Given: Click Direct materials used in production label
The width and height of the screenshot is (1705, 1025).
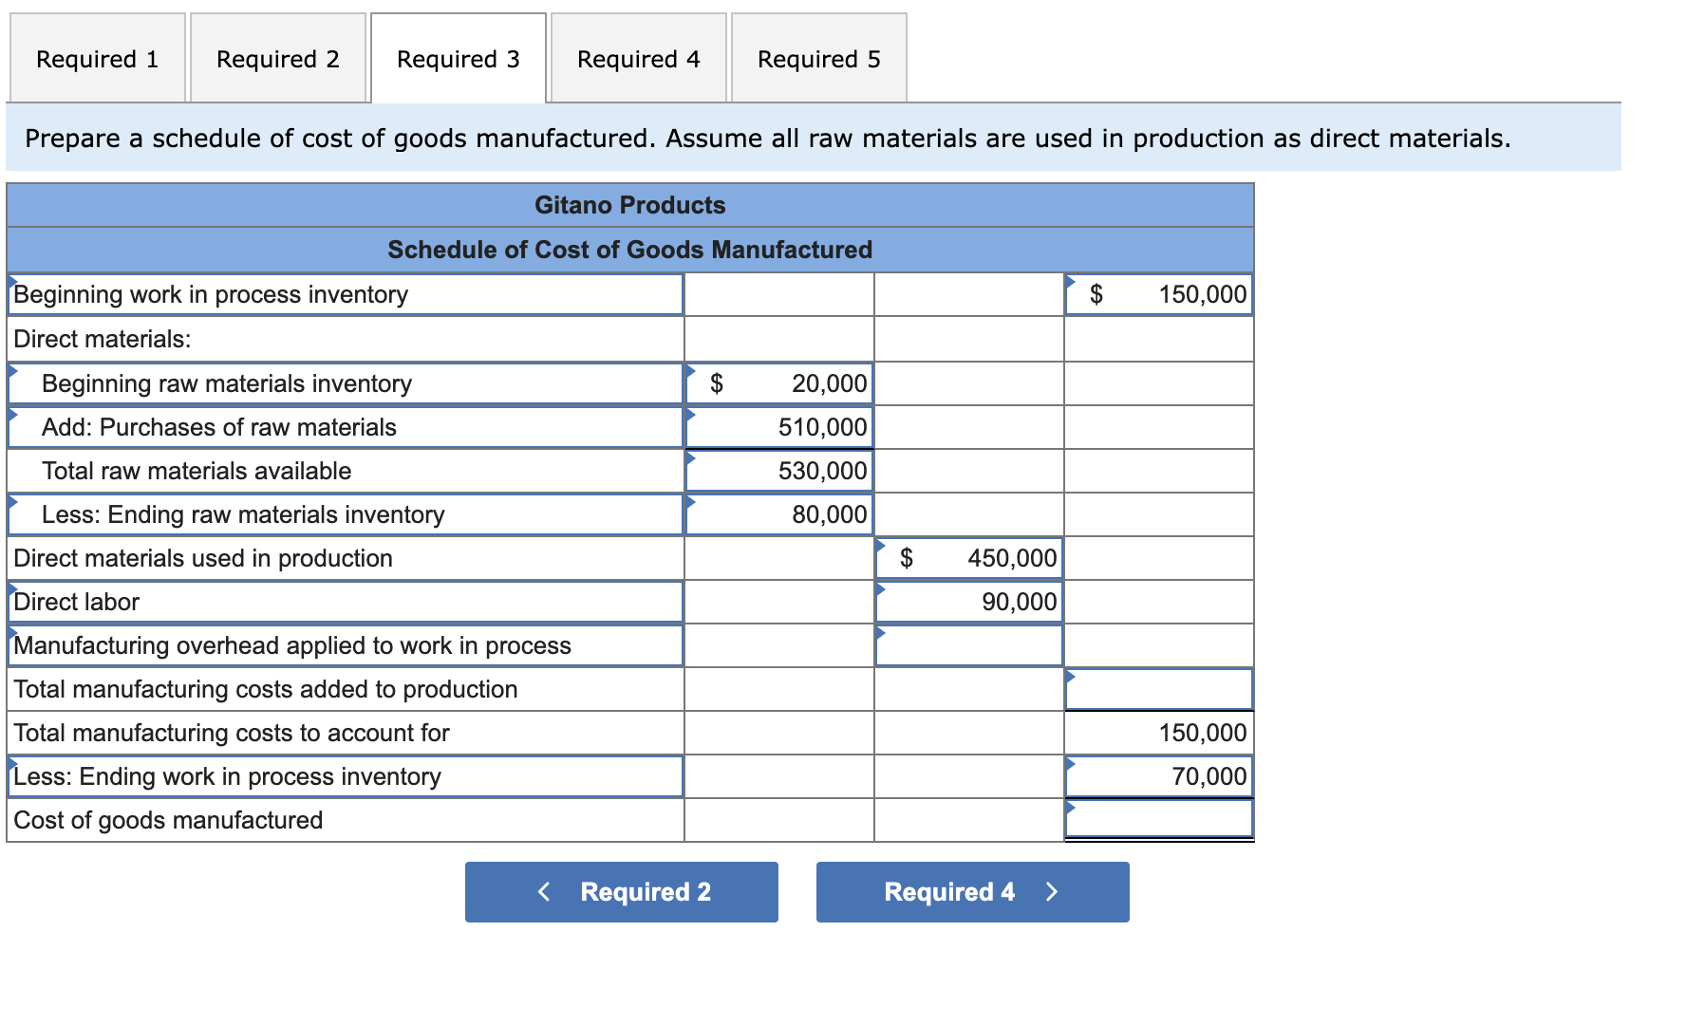Looking at the screenshot, I should (x=203, y=558).
